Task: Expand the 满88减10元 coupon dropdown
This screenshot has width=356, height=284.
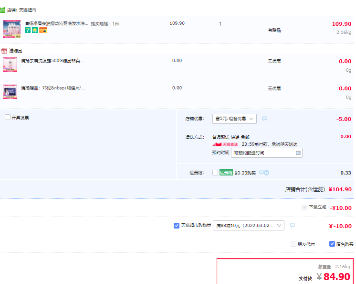Action: pyautogui.click(x=248, y=225)
